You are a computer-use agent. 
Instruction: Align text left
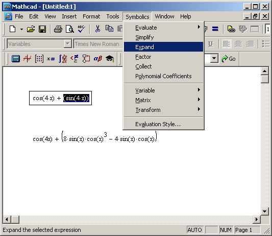click(227, 44)
